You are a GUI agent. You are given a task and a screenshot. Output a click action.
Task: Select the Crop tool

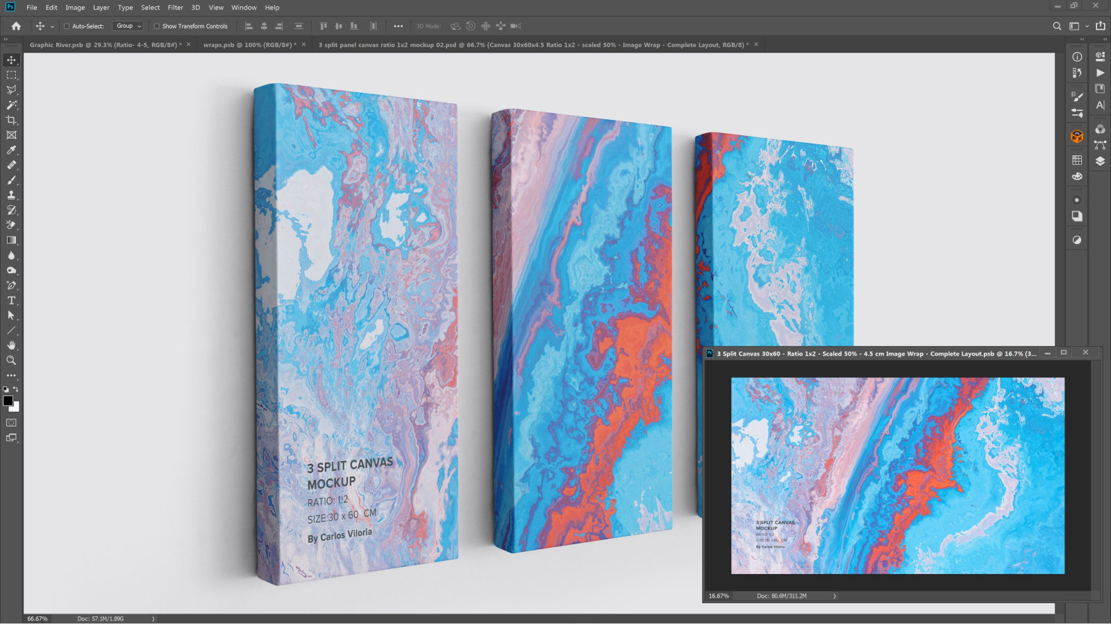(x=11, y=120)
